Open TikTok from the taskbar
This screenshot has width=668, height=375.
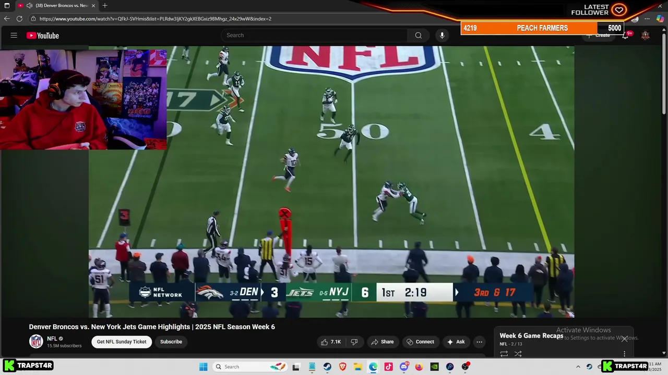pyautogui.click(x=388, y=367)
